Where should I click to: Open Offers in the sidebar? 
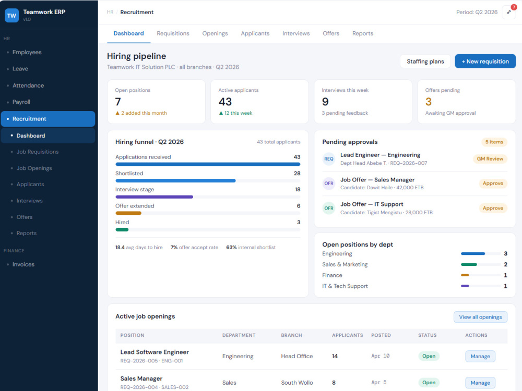point(48,217)
